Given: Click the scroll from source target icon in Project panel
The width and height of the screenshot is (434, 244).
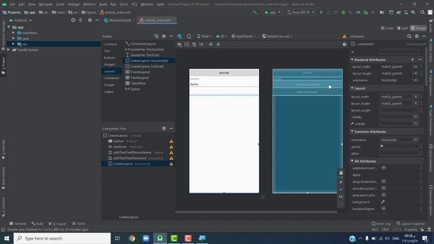Looking at the screenshot, I should (x=73, y=20).
